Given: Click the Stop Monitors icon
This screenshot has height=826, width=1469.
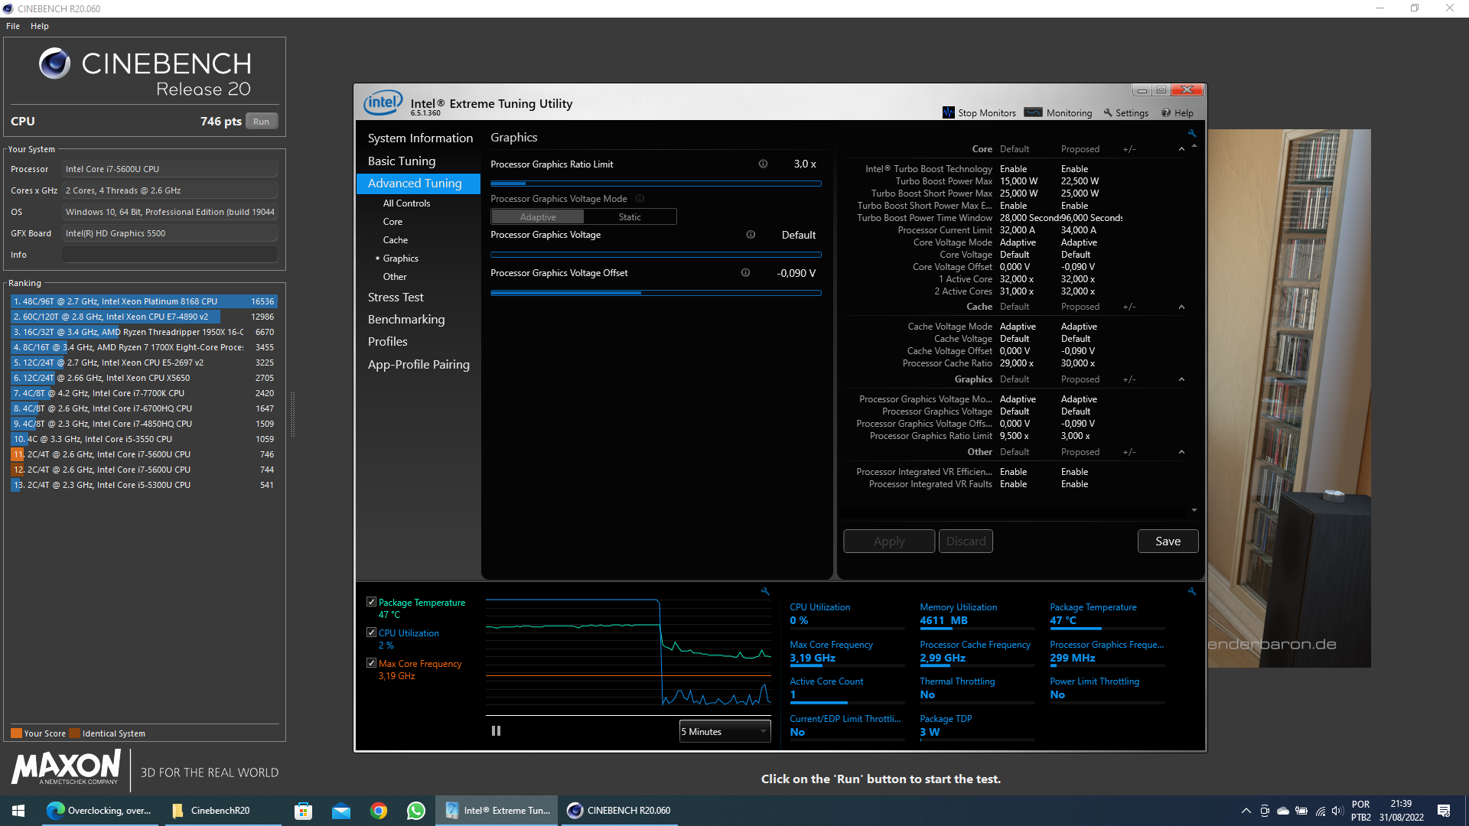Looking at the screenshot, I should pyautogui.click(x=949, y=112).
